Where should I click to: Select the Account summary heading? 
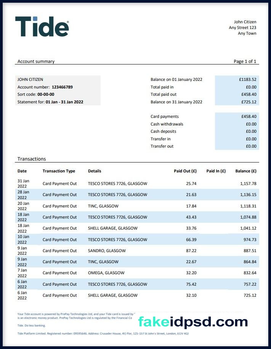point(36,61)
